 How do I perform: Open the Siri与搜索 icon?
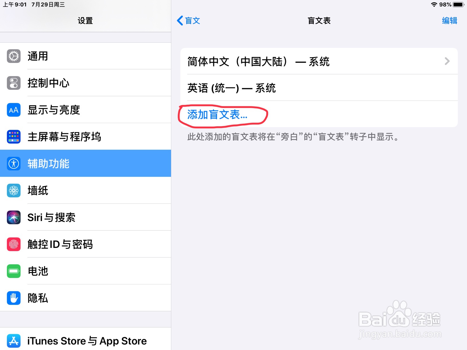click(14, 217)
